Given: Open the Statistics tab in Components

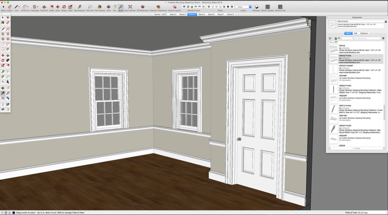Looking at the screenshot, I should (364, 33).
